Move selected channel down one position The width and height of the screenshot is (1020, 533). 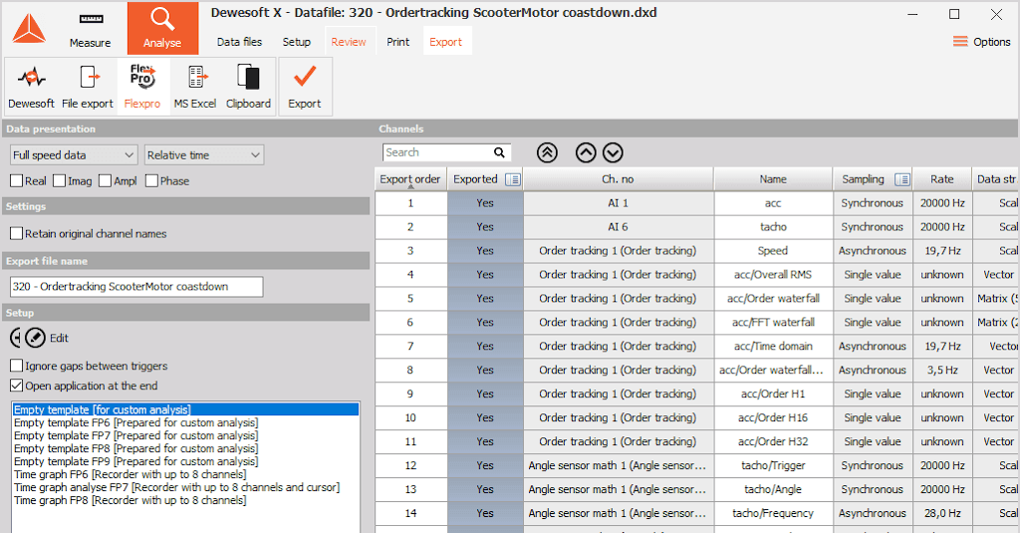613,153
